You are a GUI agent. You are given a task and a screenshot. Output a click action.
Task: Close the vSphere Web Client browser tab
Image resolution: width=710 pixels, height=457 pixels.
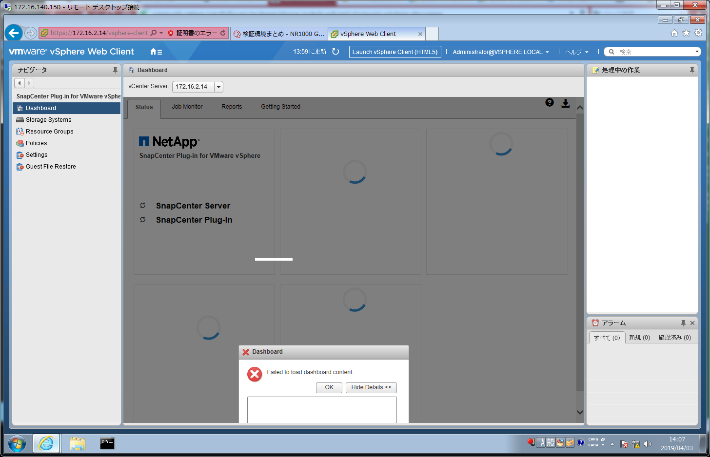[x=420, y=34]
